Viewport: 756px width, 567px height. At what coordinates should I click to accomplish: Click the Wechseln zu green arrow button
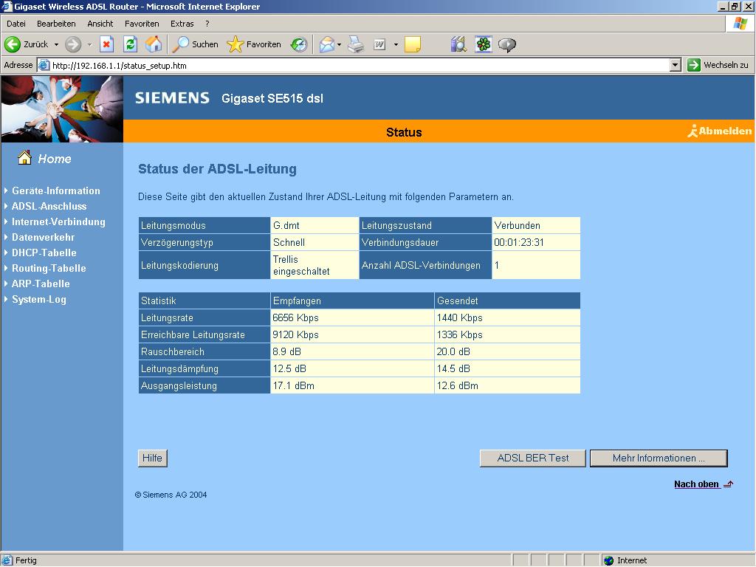point(694,65)
